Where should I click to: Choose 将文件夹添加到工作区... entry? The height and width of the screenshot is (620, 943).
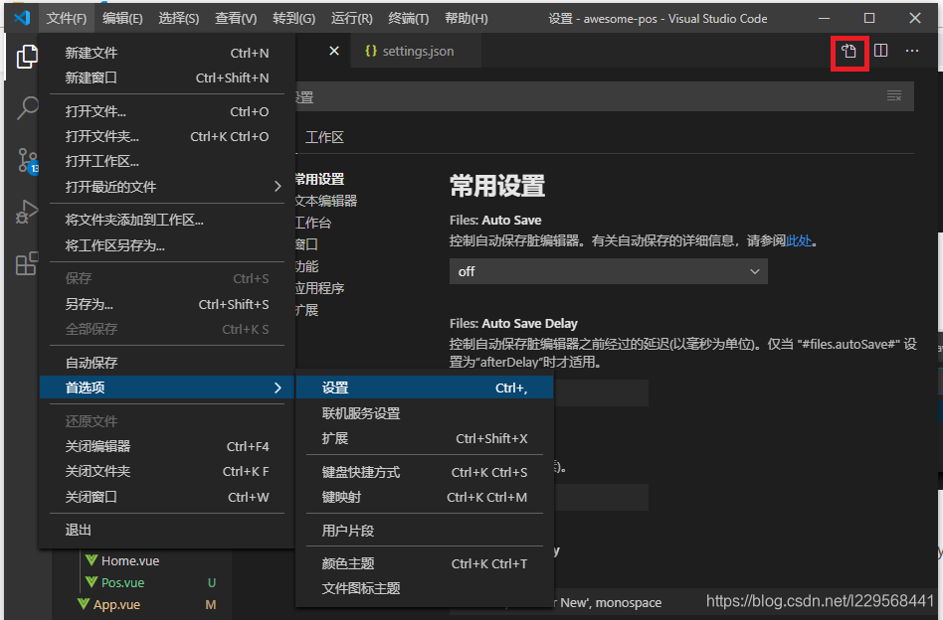pos(167,221)
